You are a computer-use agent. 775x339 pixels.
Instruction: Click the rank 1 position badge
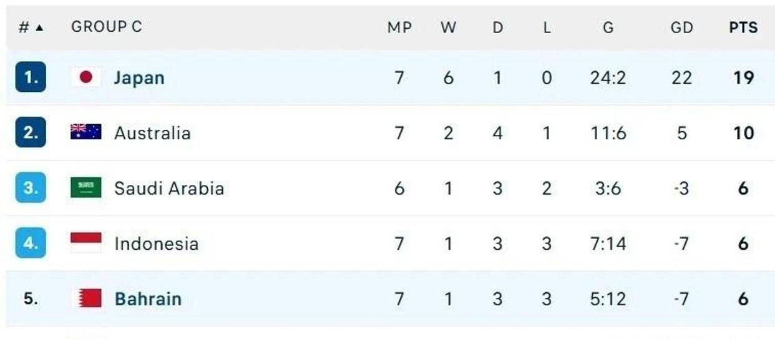31,77
